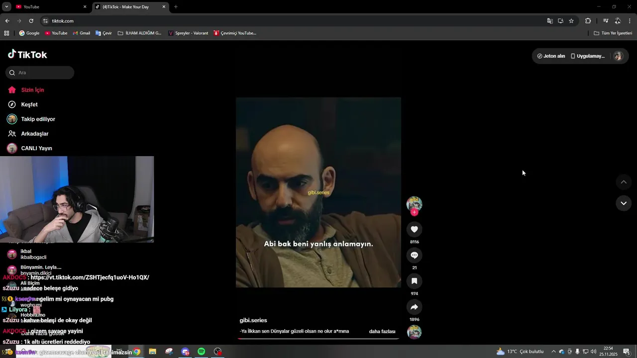Reload the TikTok page
637x358 pixels.
(x=31, y=21)
